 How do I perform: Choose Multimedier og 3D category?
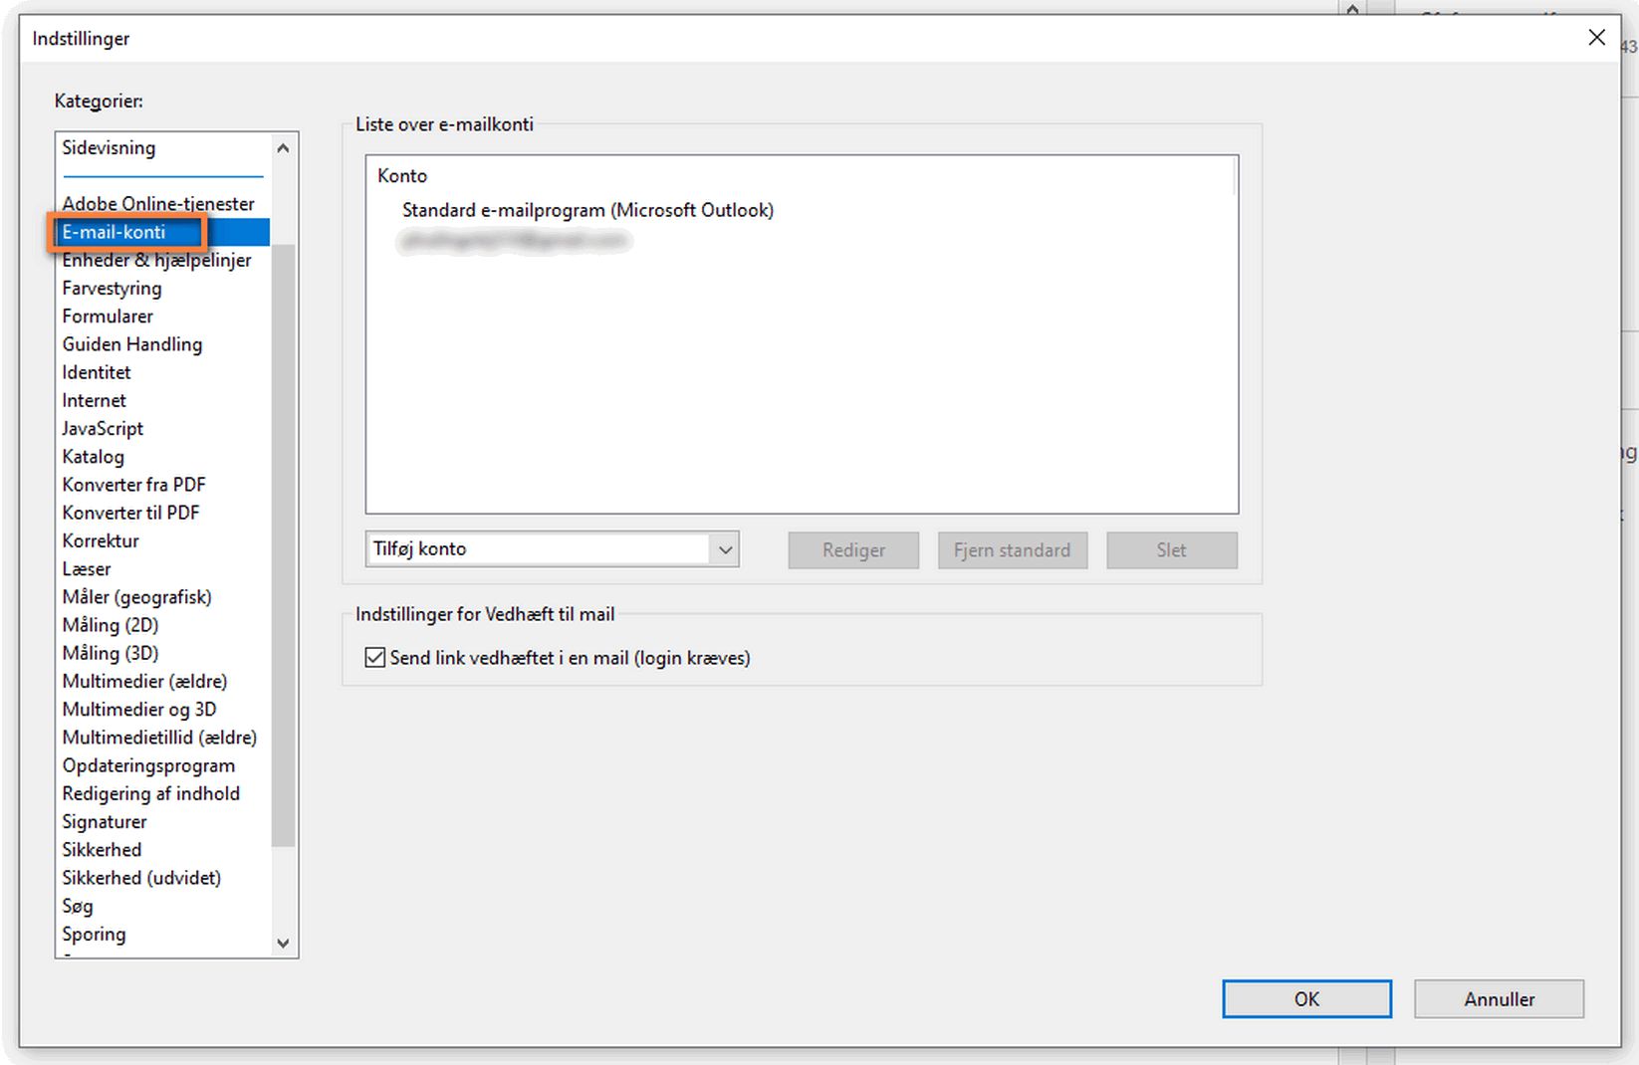(139, 709)
